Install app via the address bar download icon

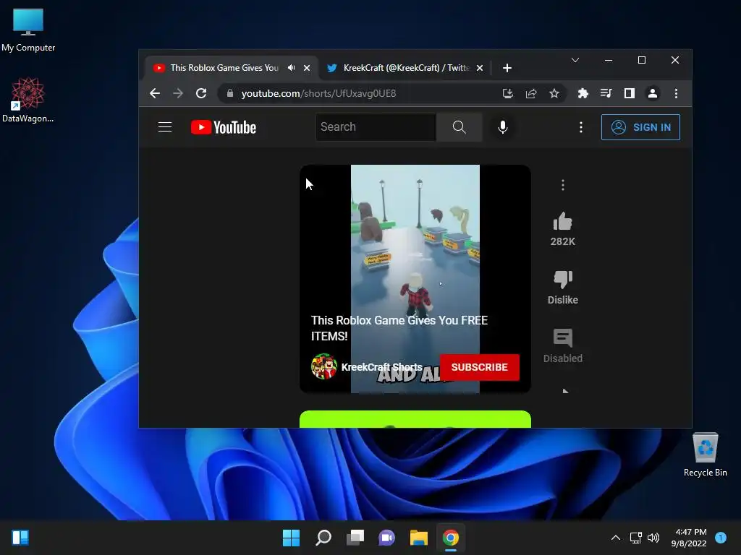[508, 93]
